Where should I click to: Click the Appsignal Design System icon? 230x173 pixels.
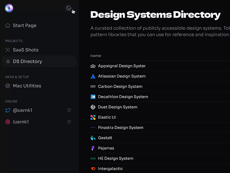tap(93, 66)
